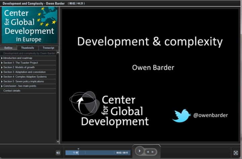Screen dimensions: 242x159
Task: Click the 'Development and Complexity - Owen Barder' window title
Action: click(x=34, y=3)
